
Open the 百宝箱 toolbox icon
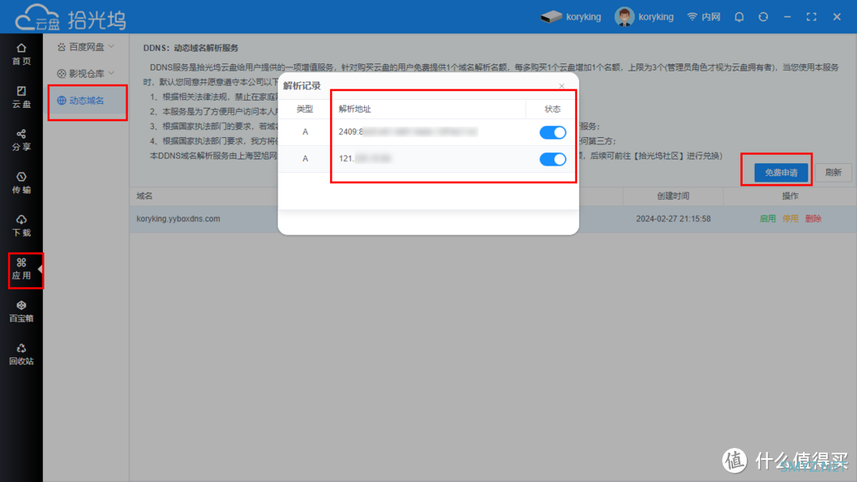[21, 311]
